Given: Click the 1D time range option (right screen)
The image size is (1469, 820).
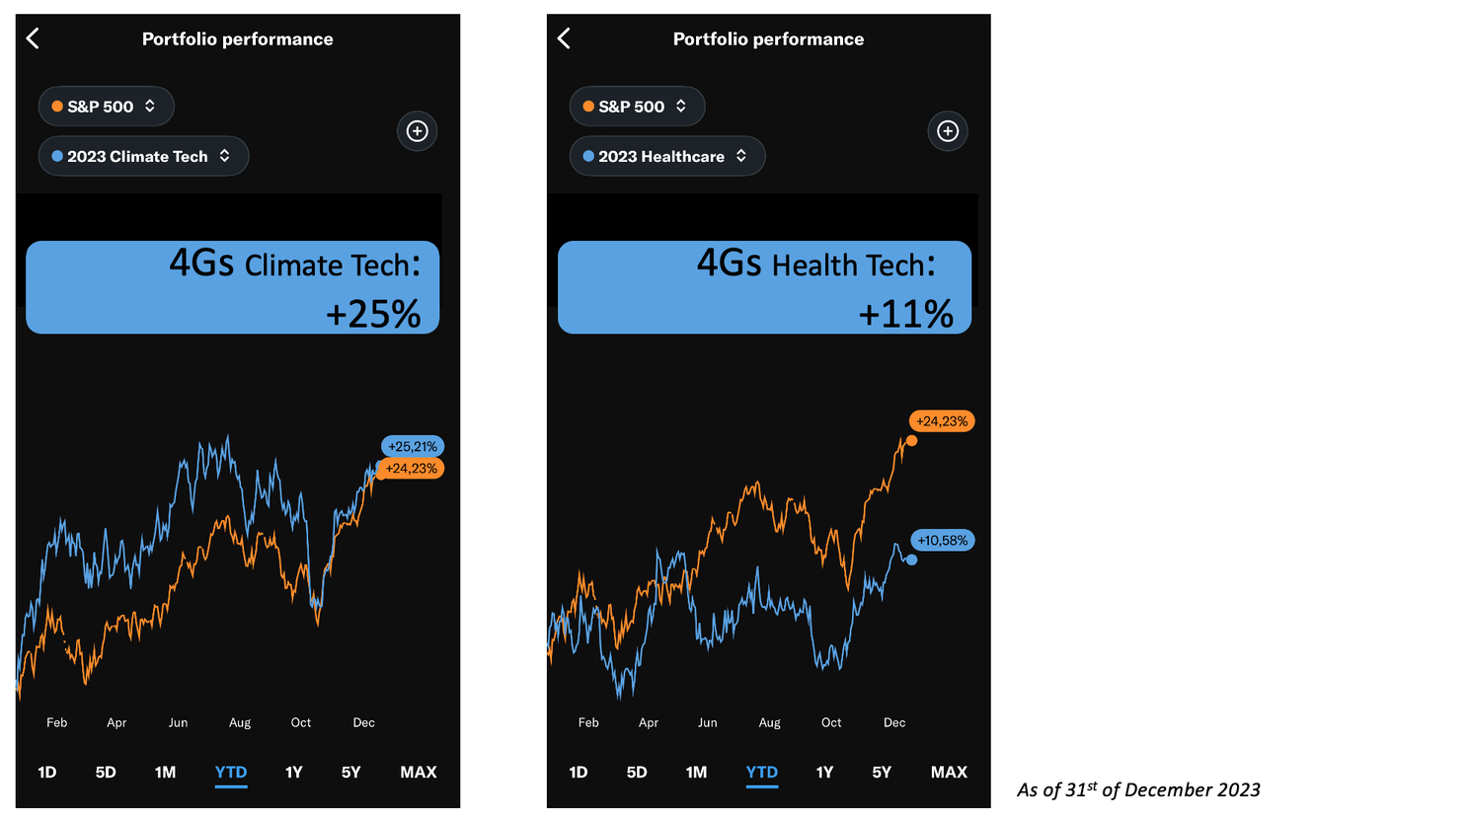Looking at the screenshot, I should [579, 773].
